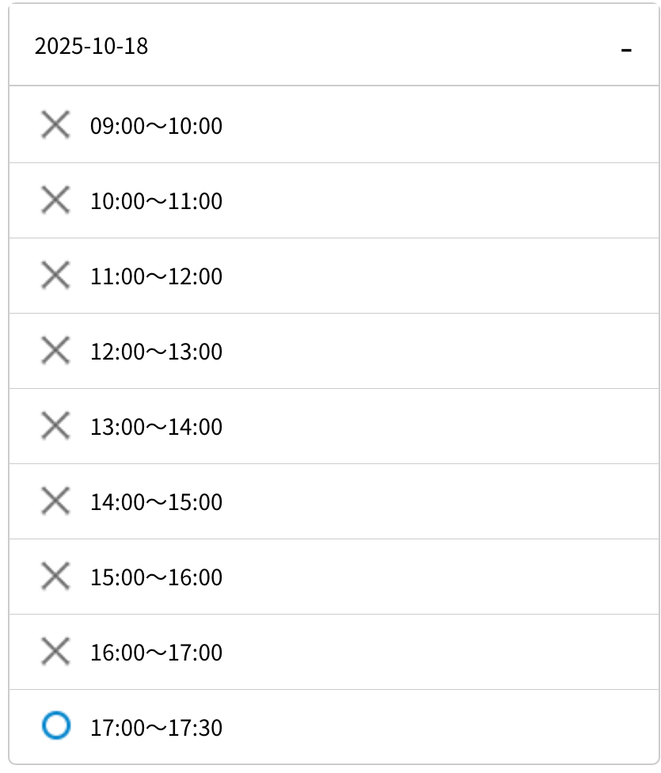Click the X icon for 09:00～10:00
Image resolution: width=661 pixels, height=773 pixels.
coord(55,125)
